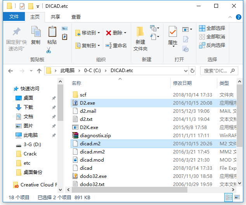Switch to the 共享 tab

click(55, 17)
